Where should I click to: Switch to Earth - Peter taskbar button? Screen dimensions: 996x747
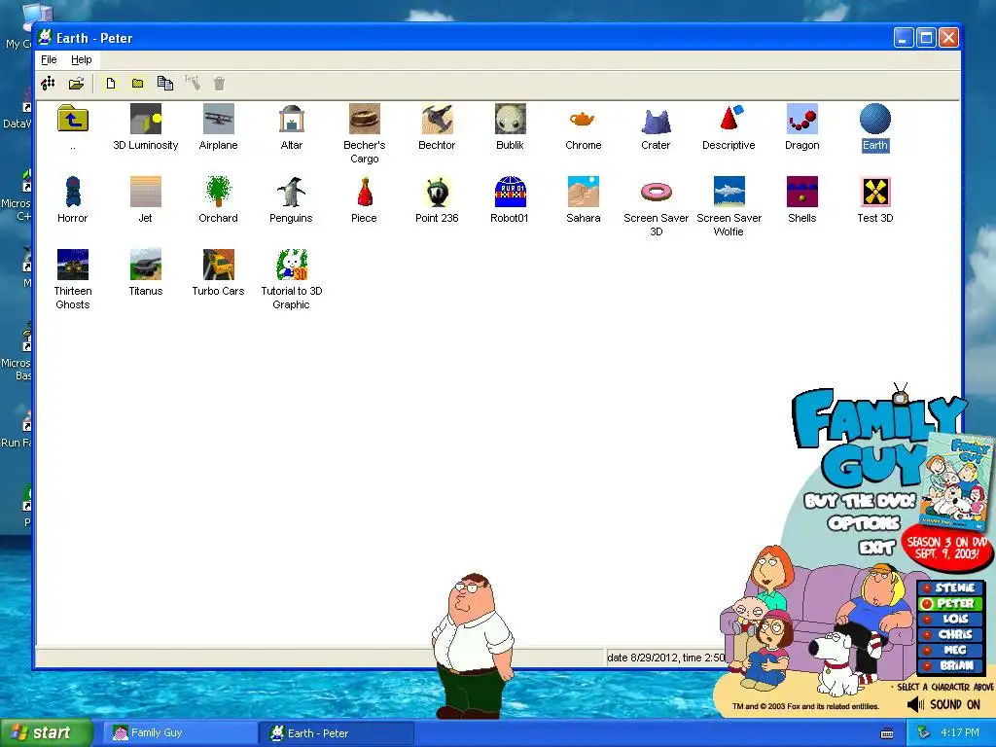coord(338,733)
